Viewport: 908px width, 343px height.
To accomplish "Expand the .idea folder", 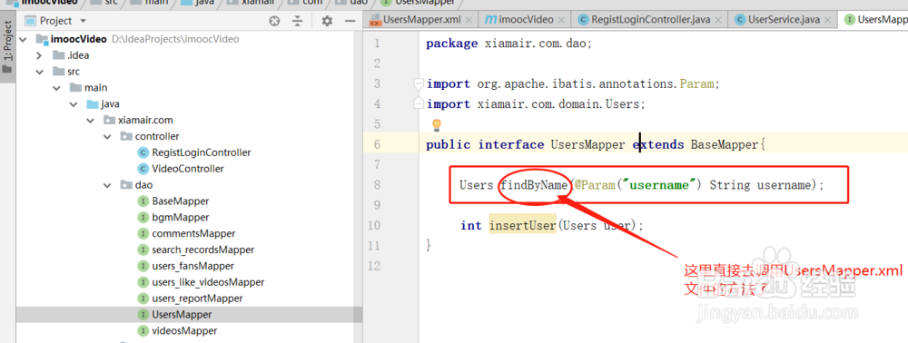I will [39, 55].
